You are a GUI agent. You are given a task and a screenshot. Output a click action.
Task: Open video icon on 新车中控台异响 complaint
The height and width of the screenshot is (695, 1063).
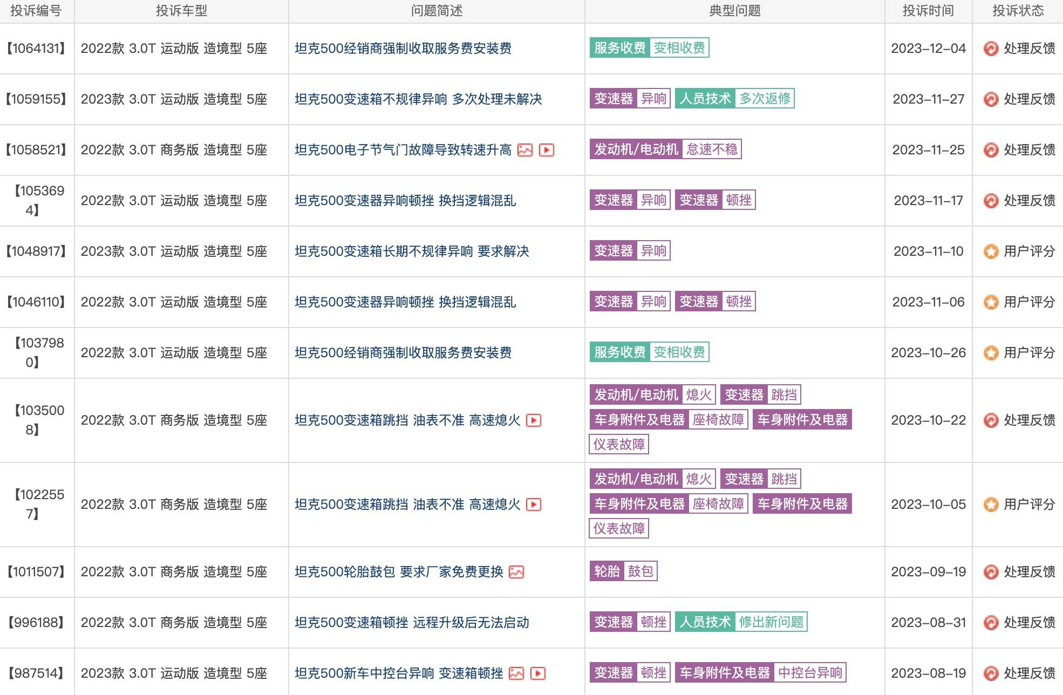538,673
